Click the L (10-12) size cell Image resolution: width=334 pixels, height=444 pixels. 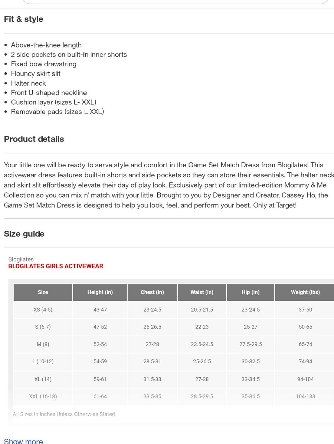[x=43, y=362]
